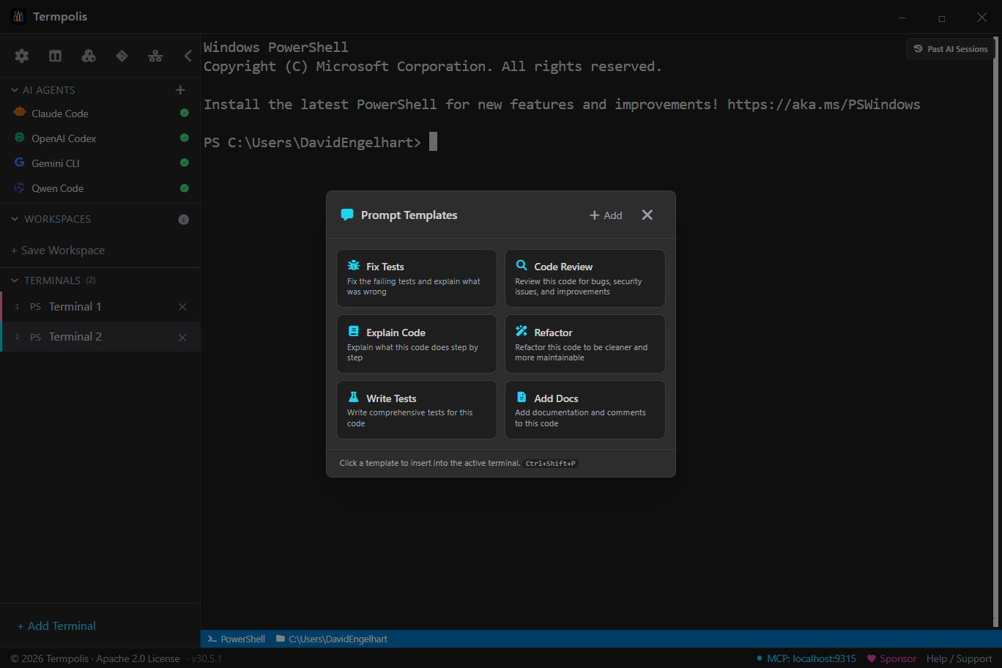Click the stacked cubes icon in sidebar toolbar
This screenshot has height=668, width=1002.
coord(89,56)
